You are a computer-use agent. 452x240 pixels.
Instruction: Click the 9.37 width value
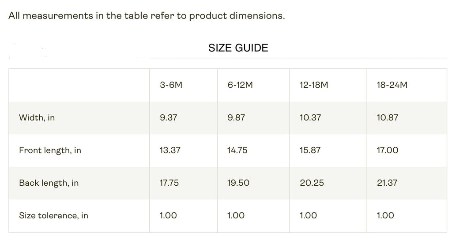pos(169,118)
